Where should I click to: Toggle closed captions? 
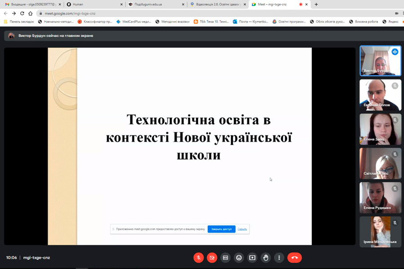click(x=225, y=258)
